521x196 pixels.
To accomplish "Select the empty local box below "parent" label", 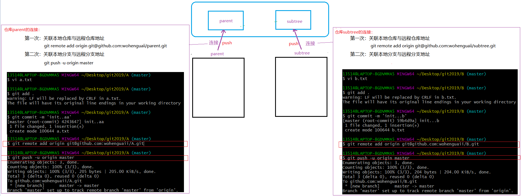I will tap(218, 87).
